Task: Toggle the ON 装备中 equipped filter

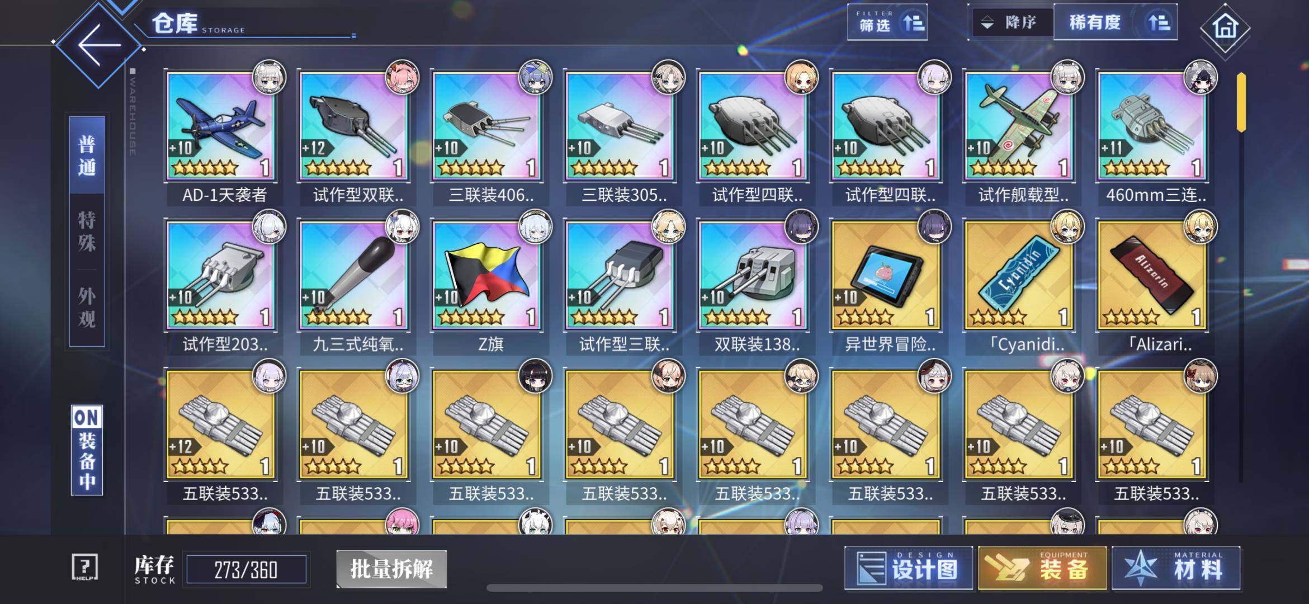Action: click(87, 450)
